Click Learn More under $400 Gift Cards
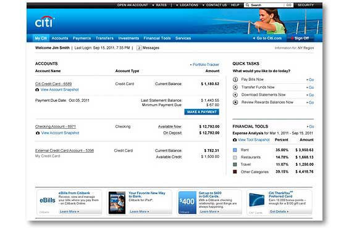Image resolution: width=349 pixels, height=228 pixels. (209, 211)
